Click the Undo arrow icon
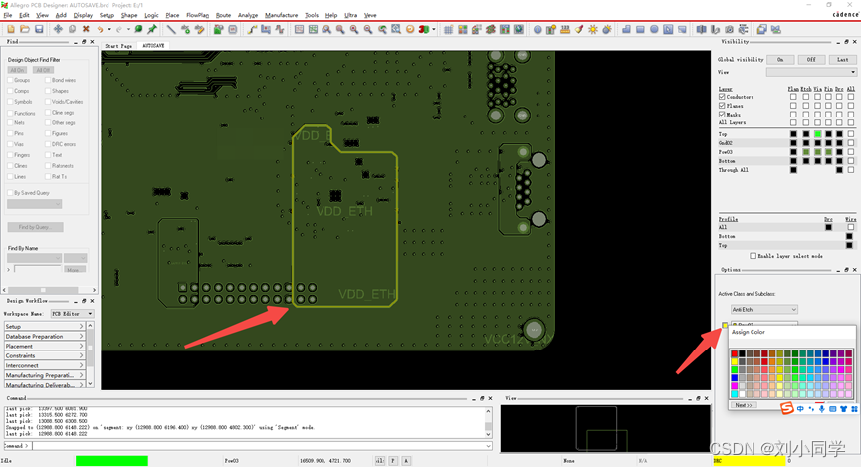This screenshot has width=861, height=467. pyautogui.click(x=101, y=29)
